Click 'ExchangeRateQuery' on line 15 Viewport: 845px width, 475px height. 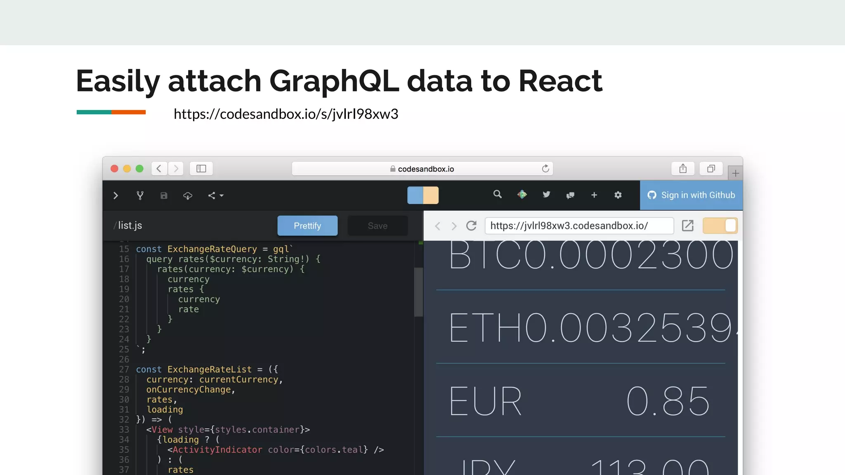coord(212,249)
